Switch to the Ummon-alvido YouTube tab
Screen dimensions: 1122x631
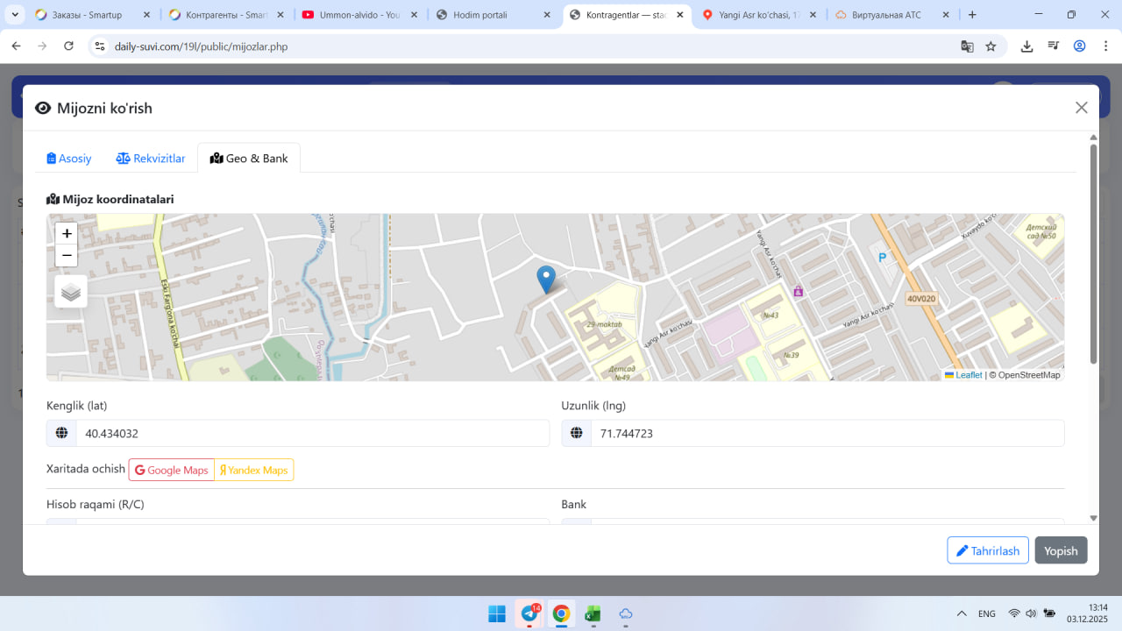click(359, 15)
